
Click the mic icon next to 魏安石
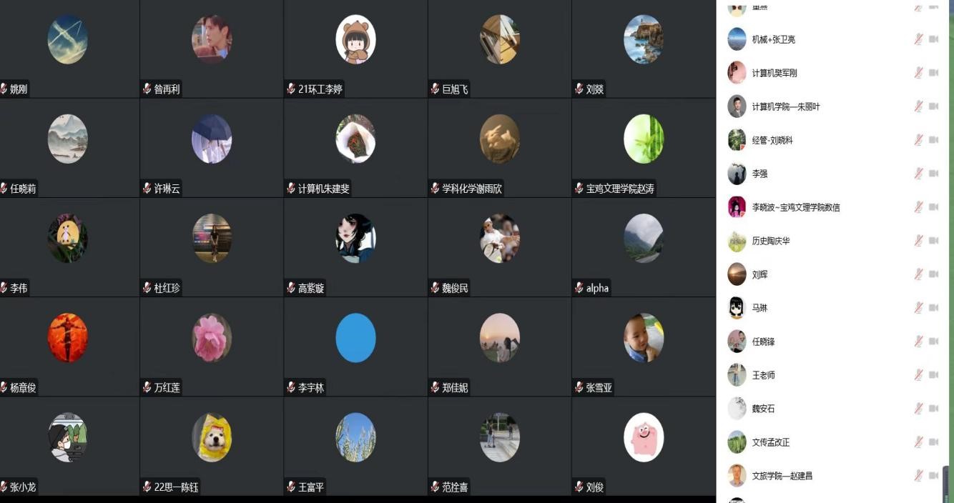pos(918,409)
